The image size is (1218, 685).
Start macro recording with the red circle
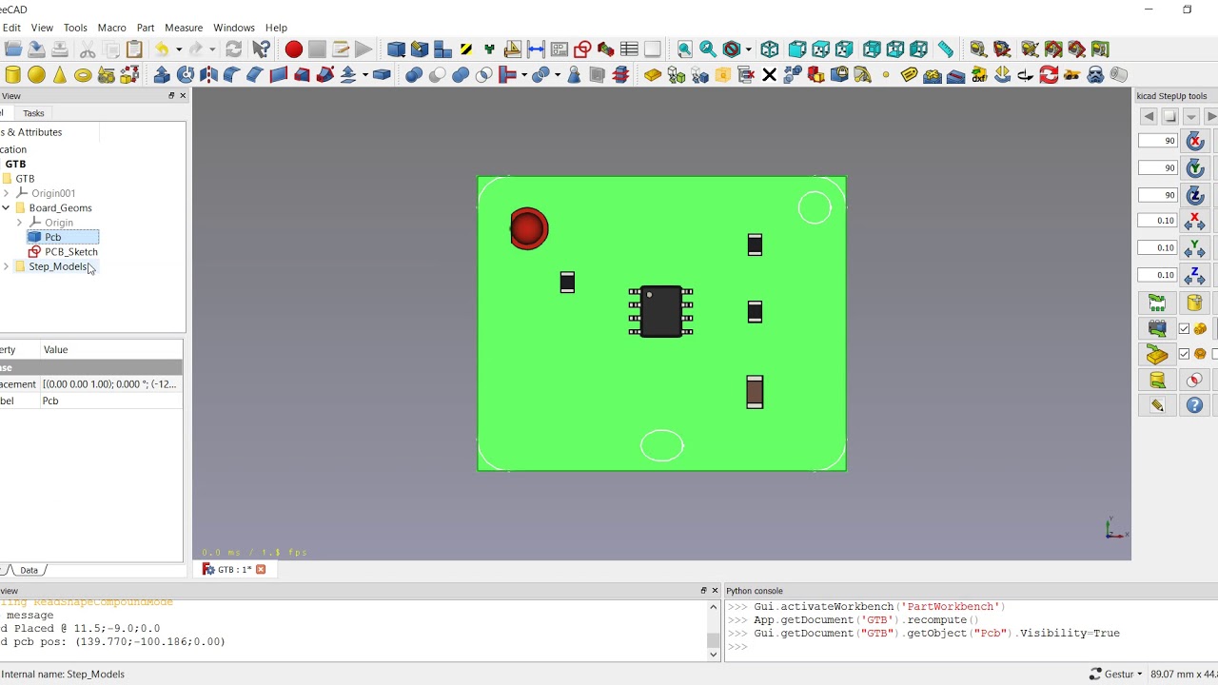293,49
